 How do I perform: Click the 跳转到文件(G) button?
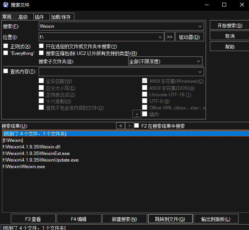click(x=170, y=219)
